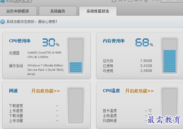The width and height of the screenshot is (183, 129).
Task: Click the 30% CPU usage value
Action: coord(51,43)
